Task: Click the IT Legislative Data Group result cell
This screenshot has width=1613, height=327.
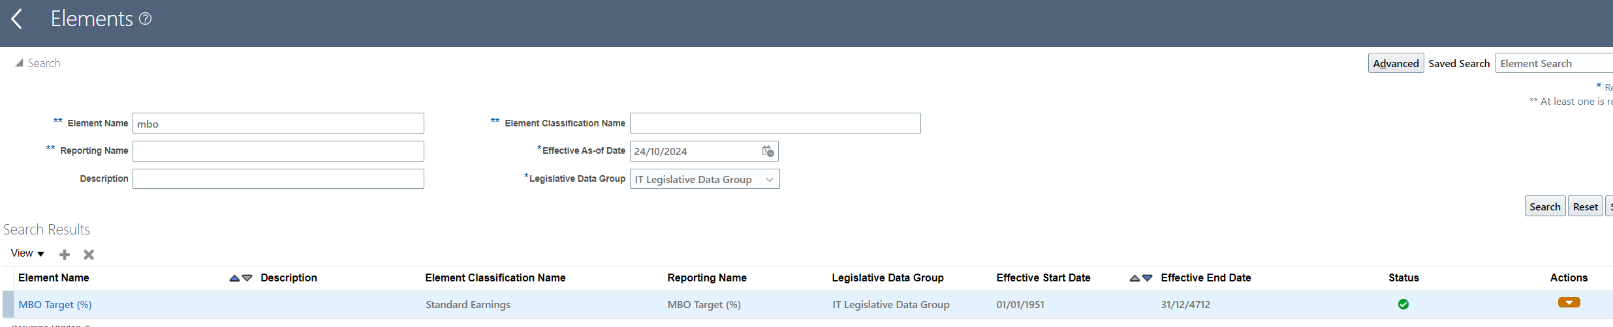Action: tap(891, 304)
